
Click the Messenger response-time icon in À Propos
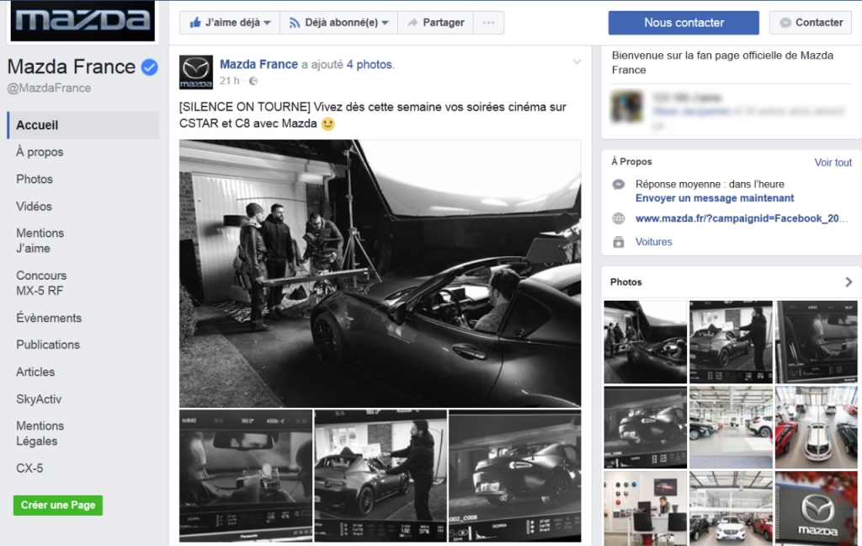point(619,185)
